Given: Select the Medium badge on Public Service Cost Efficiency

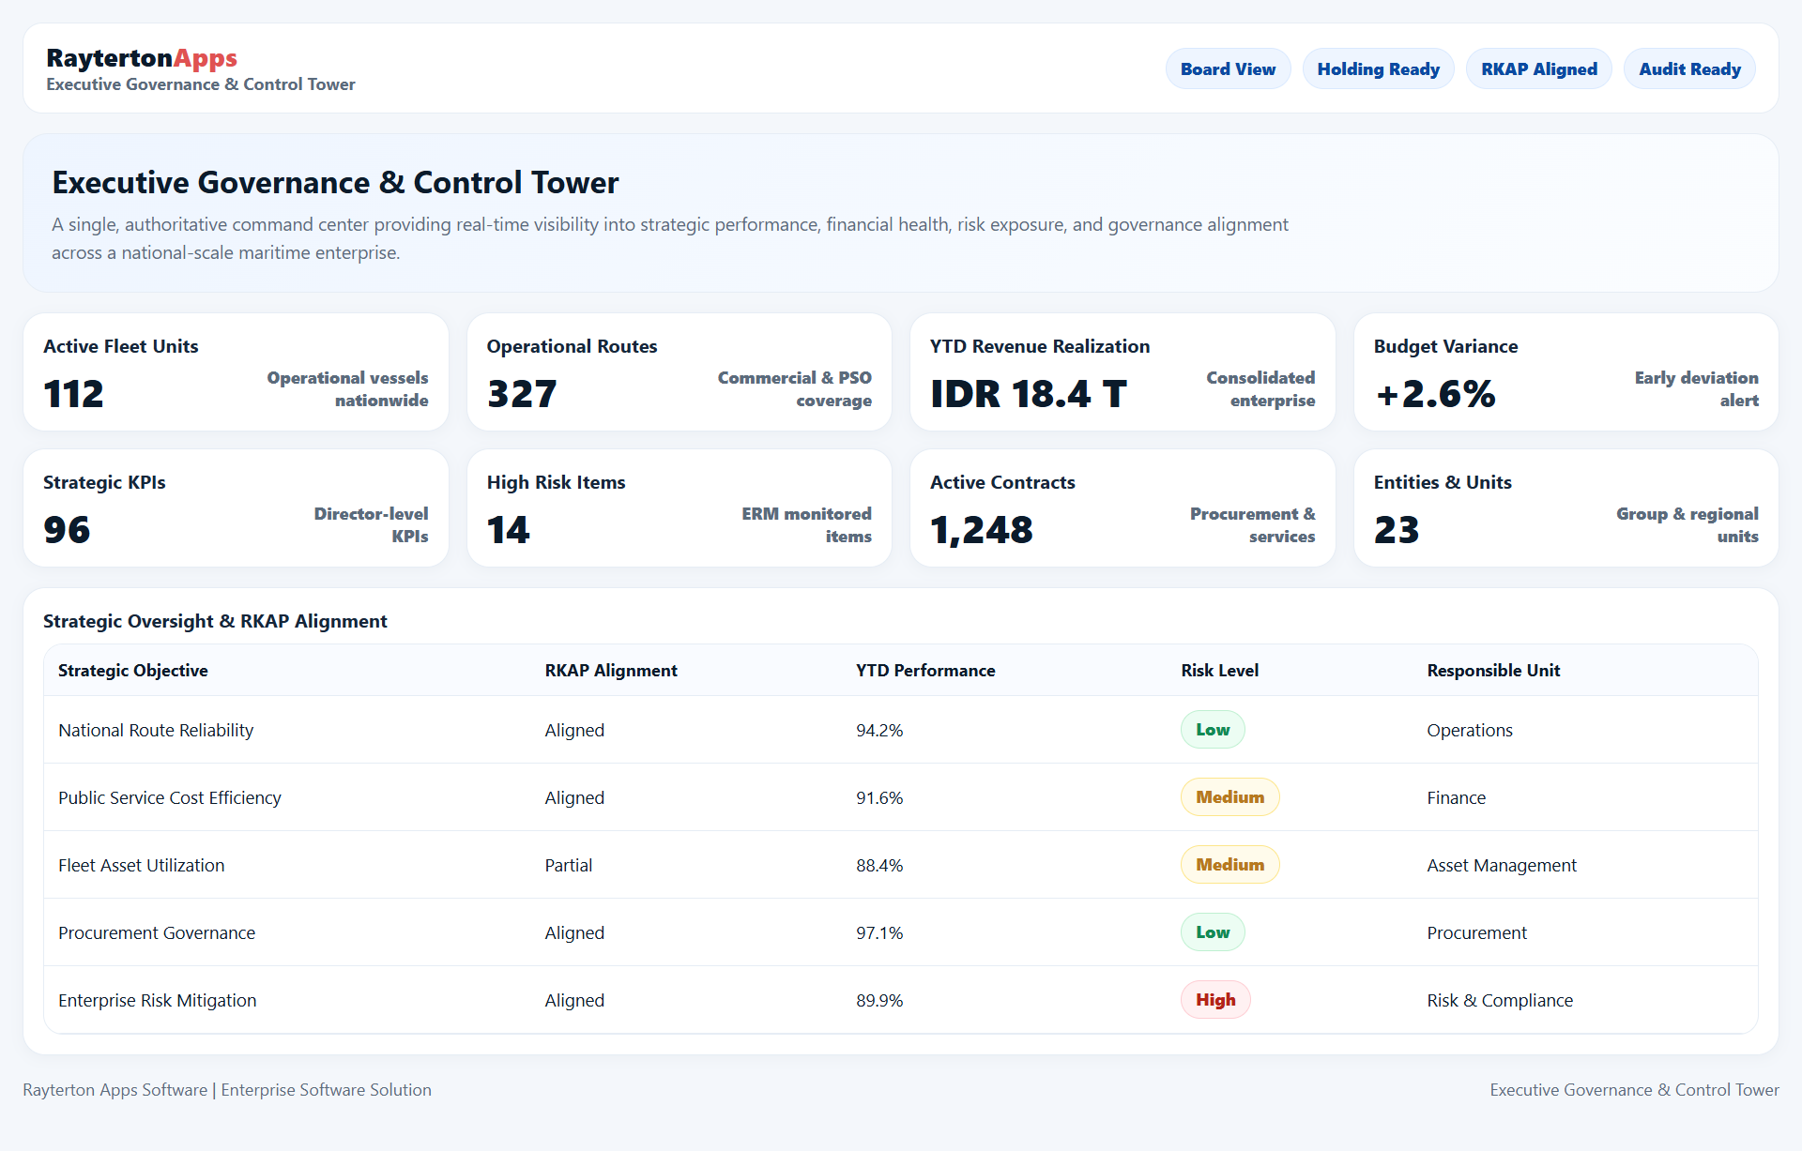Looking at the screenshot, I should point(1229,796).
